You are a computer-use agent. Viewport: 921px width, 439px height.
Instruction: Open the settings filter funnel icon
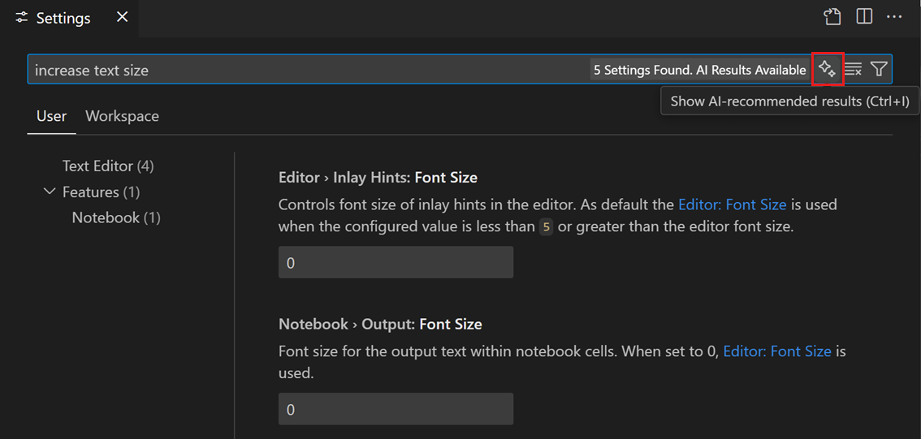879,70
